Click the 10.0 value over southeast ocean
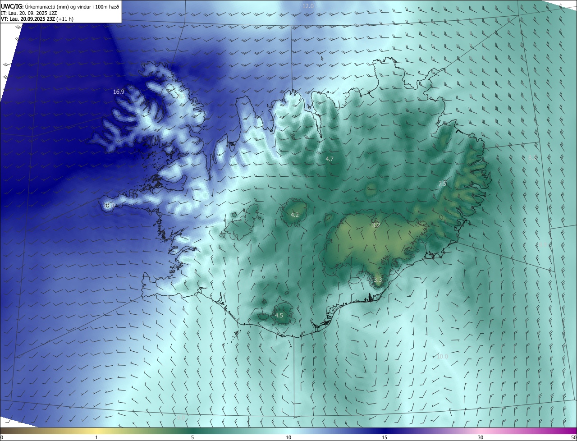This screenshot has width=577, height=441. 442,356
